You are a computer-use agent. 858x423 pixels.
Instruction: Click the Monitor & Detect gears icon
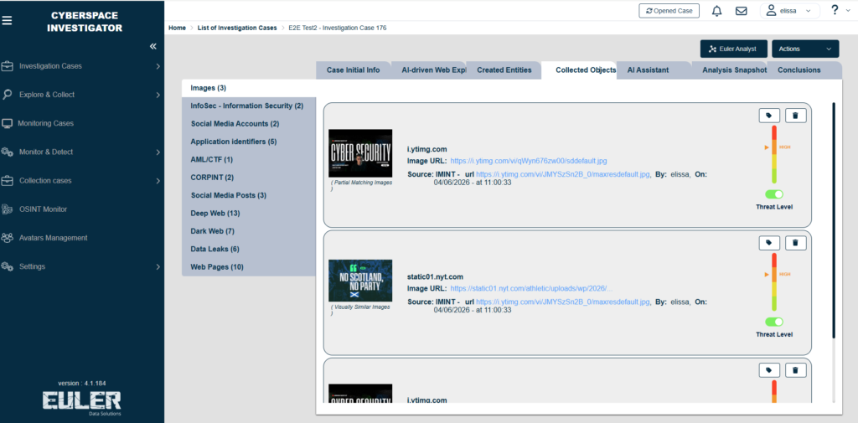click(7, 152)
